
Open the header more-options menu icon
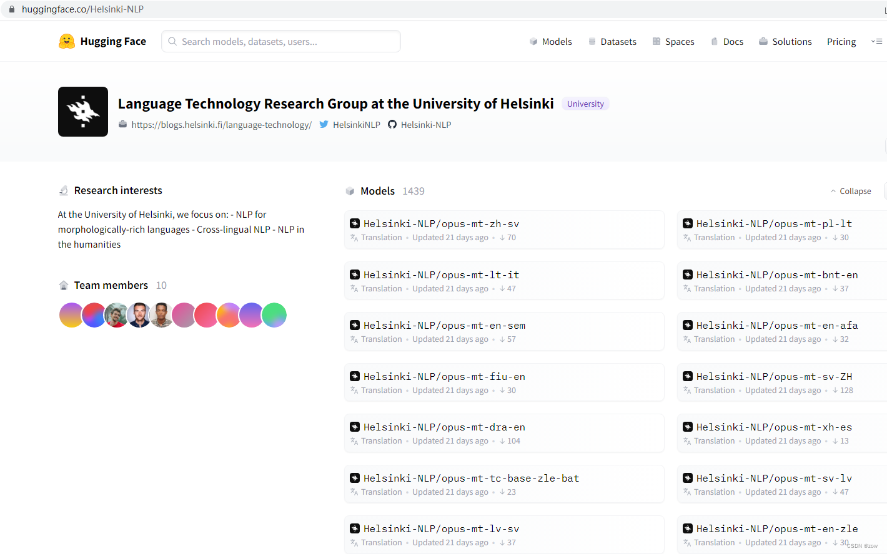(876, 42)
